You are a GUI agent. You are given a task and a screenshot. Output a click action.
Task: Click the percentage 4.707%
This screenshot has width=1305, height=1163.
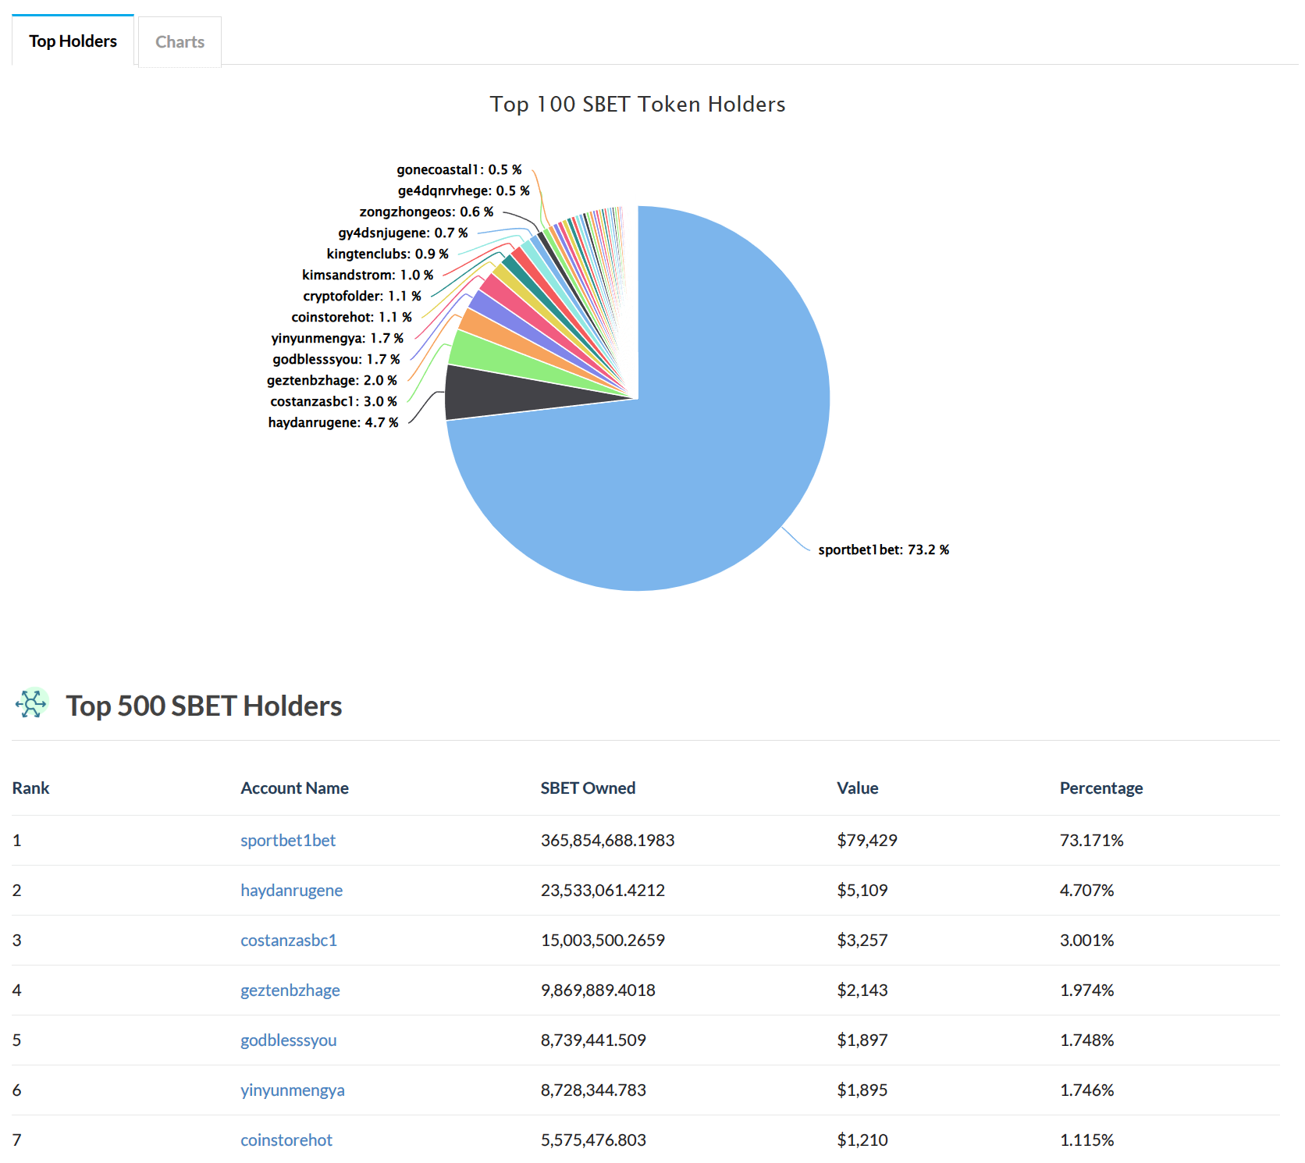click(1086, 891)
